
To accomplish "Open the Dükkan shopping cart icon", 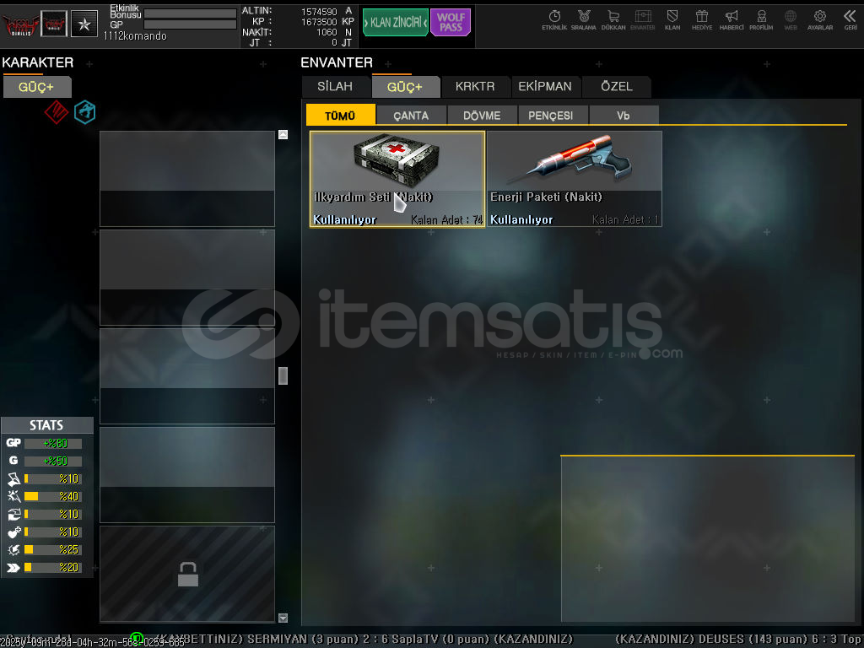I will click(613, 19).
